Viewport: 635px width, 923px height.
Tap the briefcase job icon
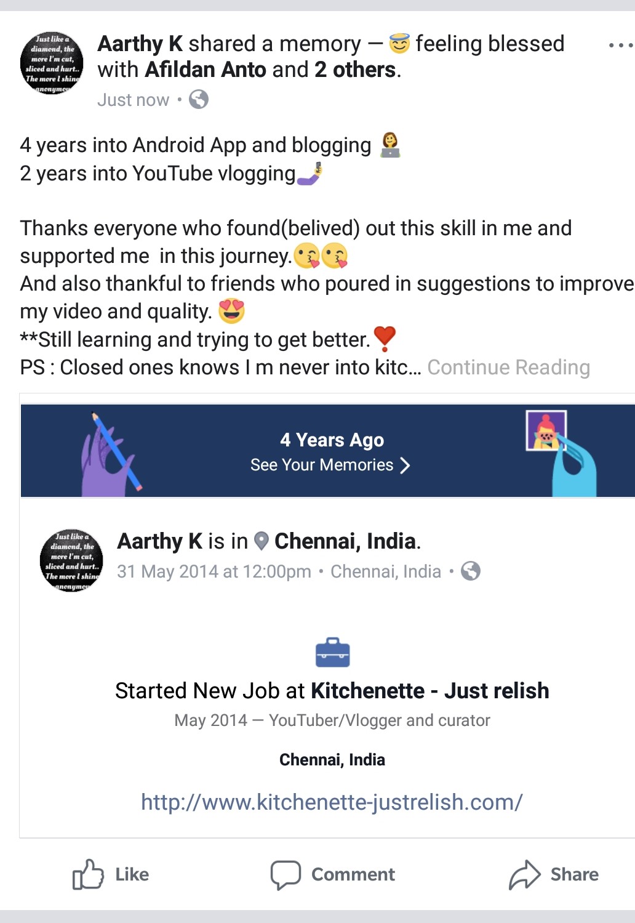pyautogui.click(x=332, y=653)
